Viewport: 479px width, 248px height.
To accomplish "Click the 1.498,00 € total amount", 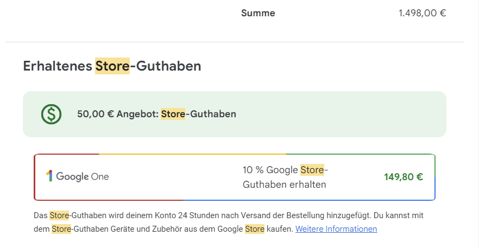I will click(x=422, y=13).
